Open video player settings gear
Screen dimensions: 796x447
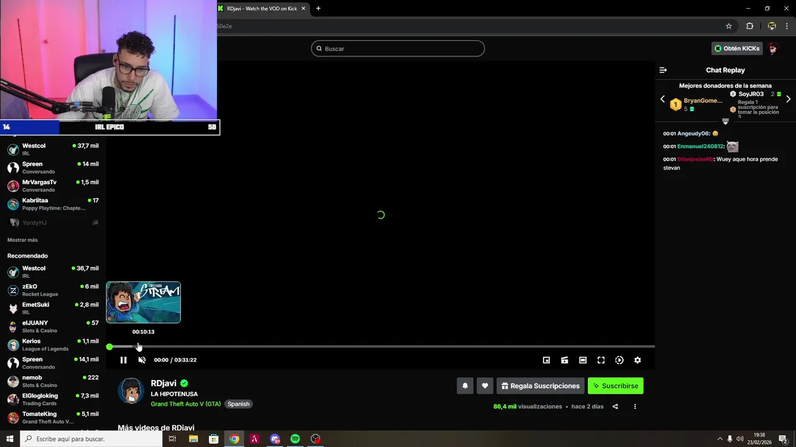point(637,360)
